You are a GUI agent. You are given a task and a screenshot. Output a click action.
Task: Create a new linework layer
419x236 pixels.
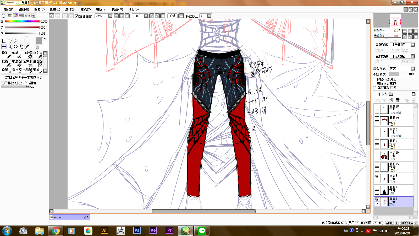[384, 94]
